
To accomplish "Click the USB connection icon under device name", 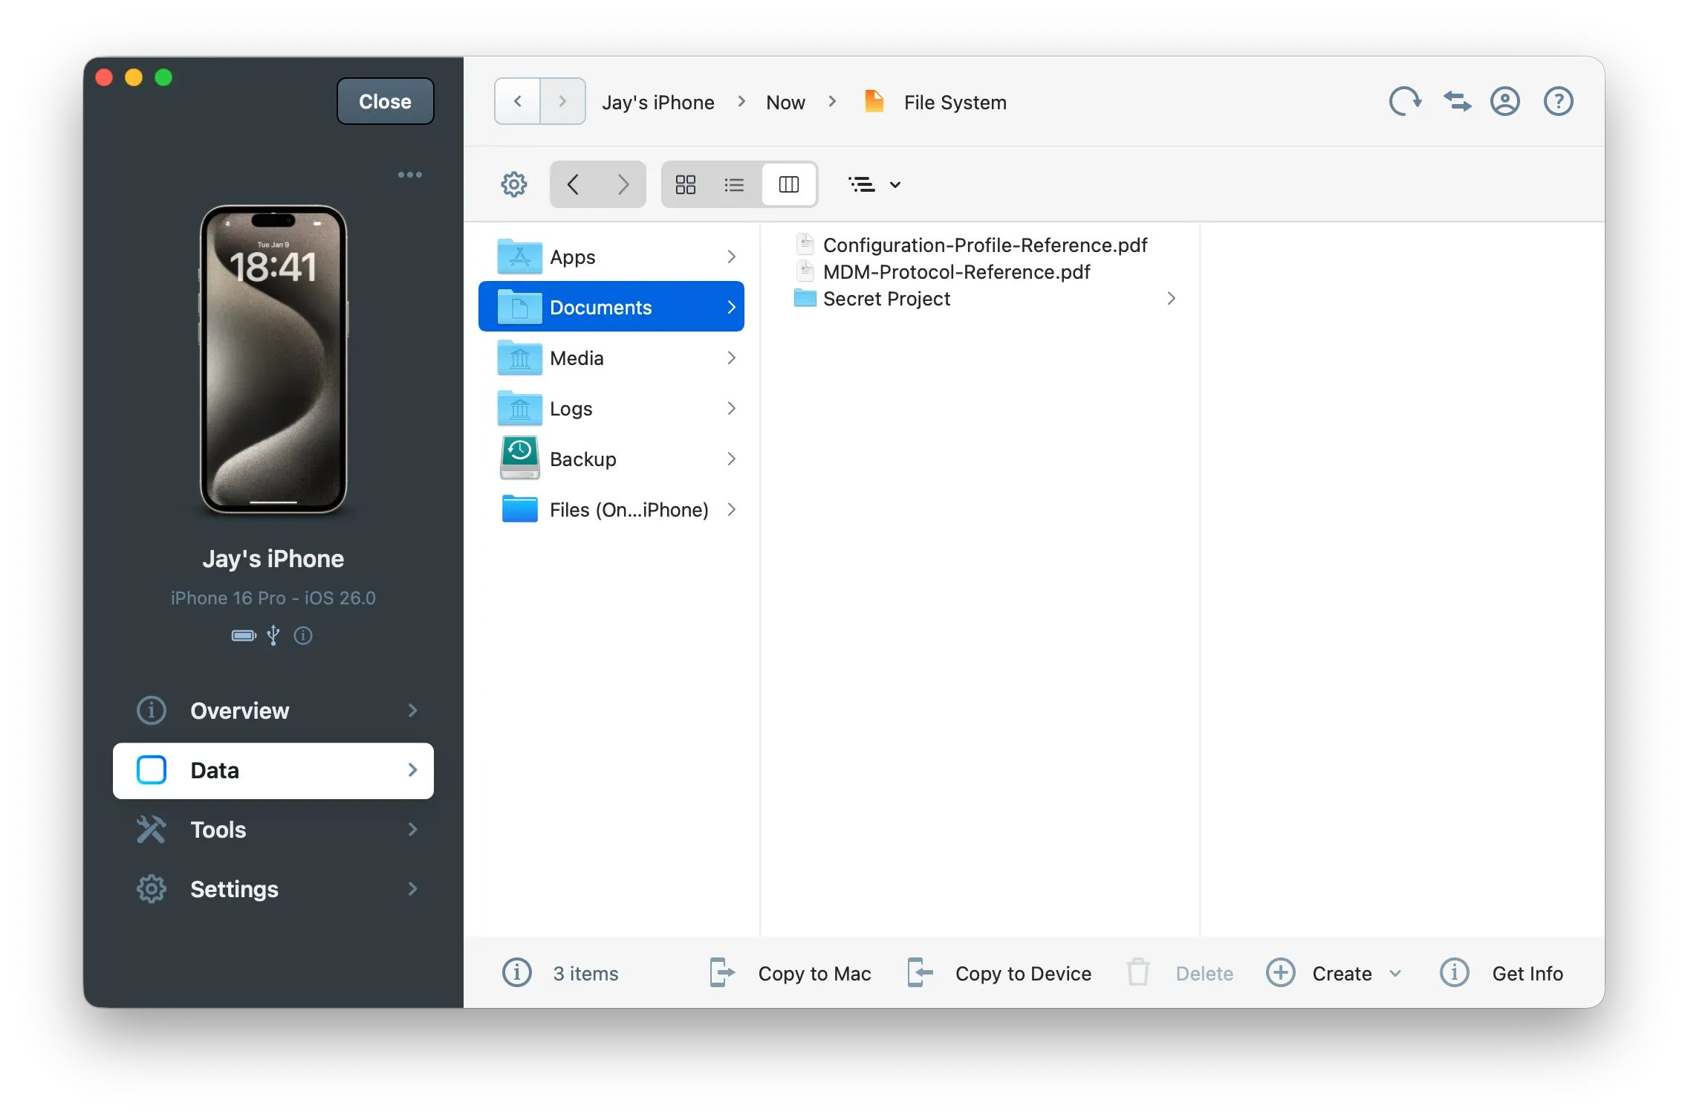I will pyautogui.click(x=273, y=636).
